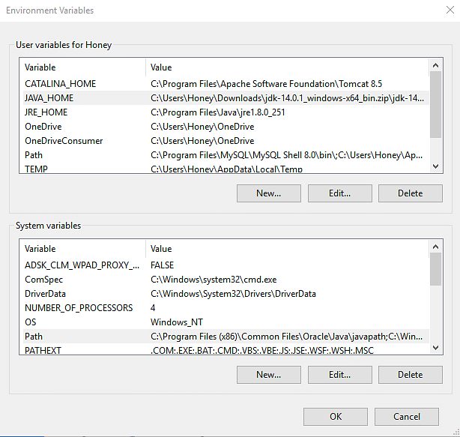Screen dimensions: 460x437
Task: Select the DriverData system variable
Action: [x=226, y=294]
